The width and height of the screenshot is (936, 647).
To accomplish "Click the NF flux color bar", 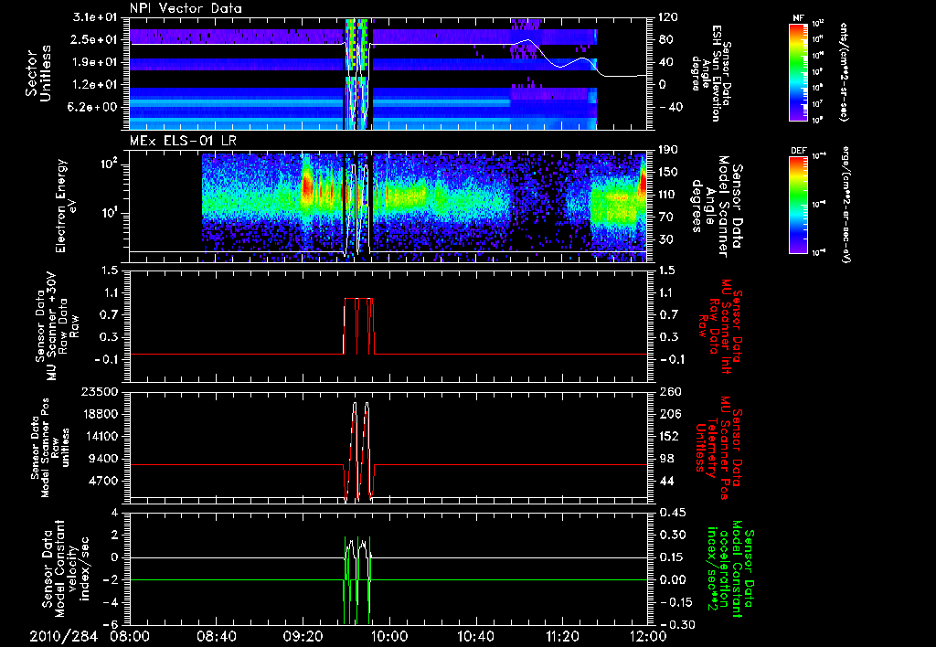I will (799, 71).
